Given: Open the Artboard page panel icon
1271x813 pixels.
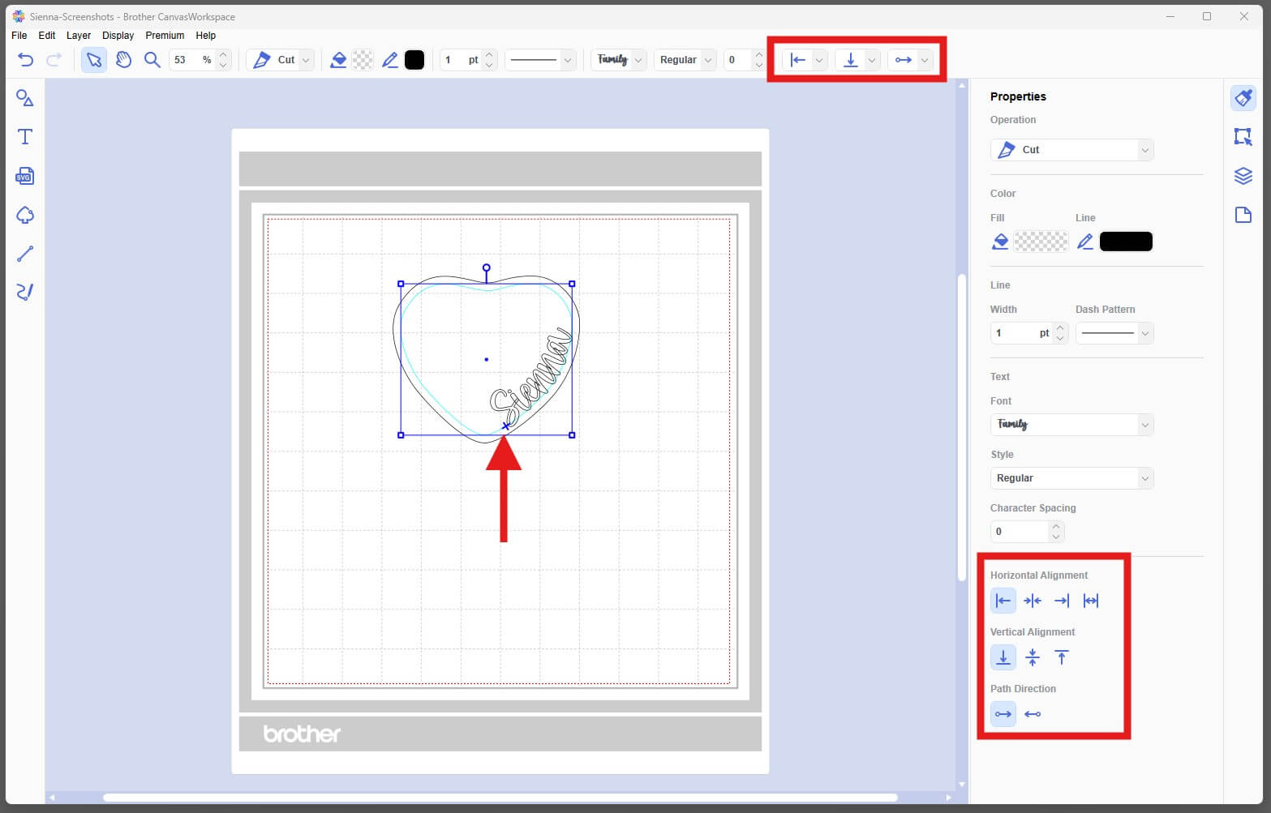Looking at the screenshot, I should (1243, 215).
